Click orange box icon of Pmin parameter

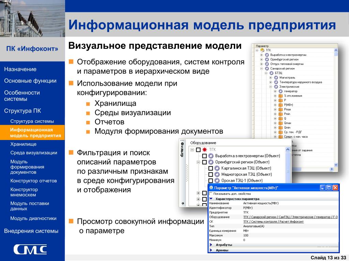[281, 114]
